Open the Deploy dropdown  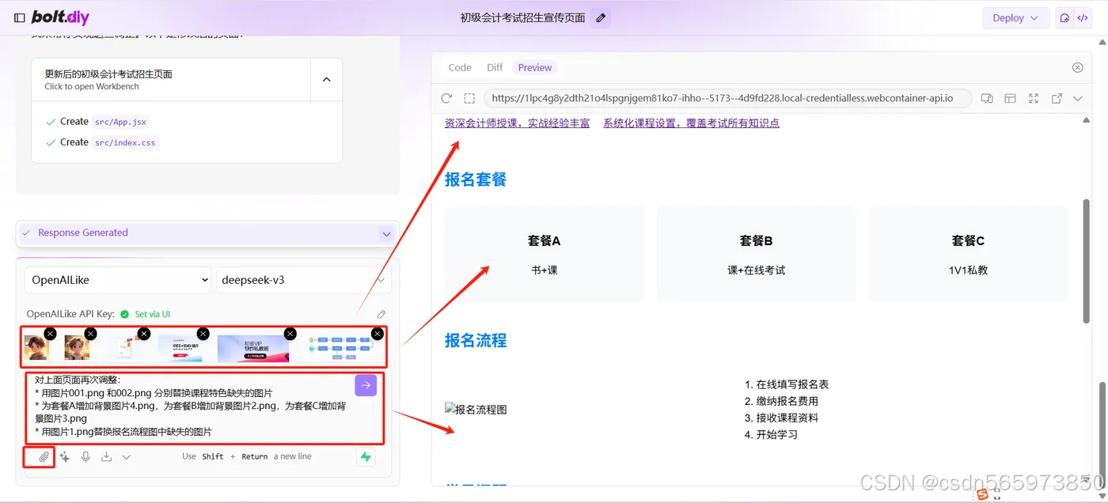click(1016, 17)
